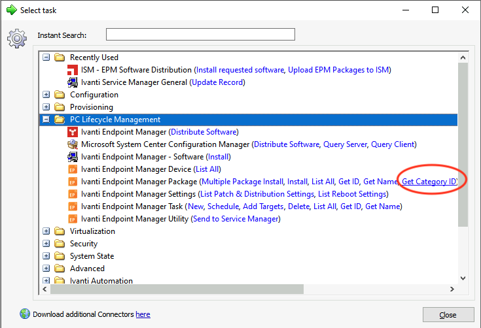Open the List Reboot Settings link
Screen dimensions: 481x328
(x=352, y=194)
